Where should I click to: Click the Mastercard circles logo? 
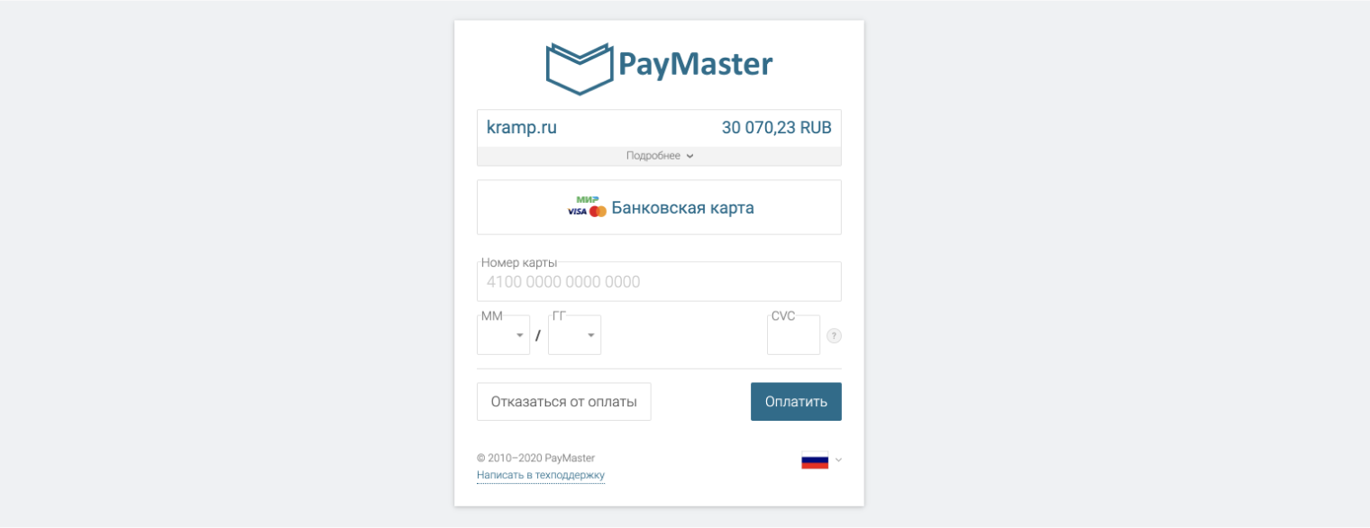598,212
